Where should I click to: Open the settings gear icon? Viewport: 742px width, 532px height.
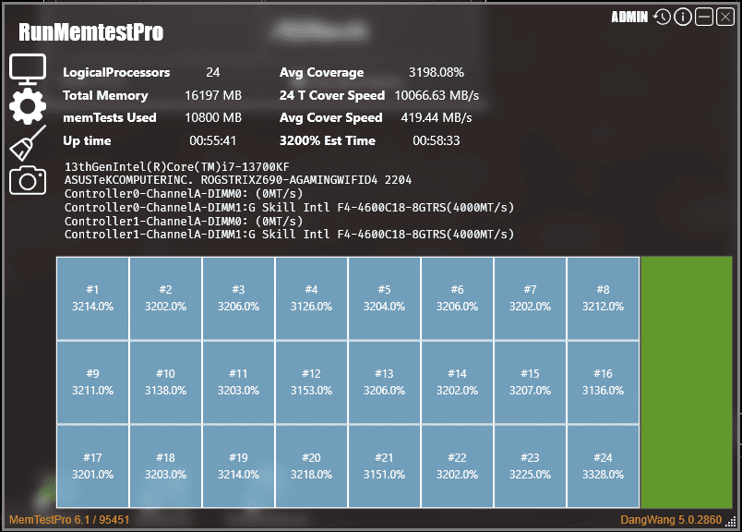pyautogui.click(x=28, y=106)
